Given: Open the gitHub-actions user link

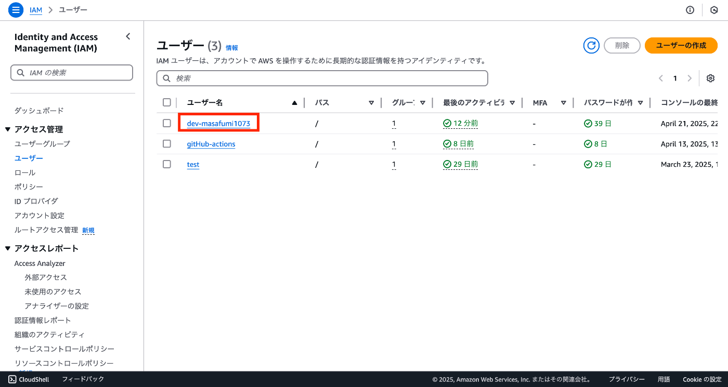Looking at the screenshot, I should [211, 144].
